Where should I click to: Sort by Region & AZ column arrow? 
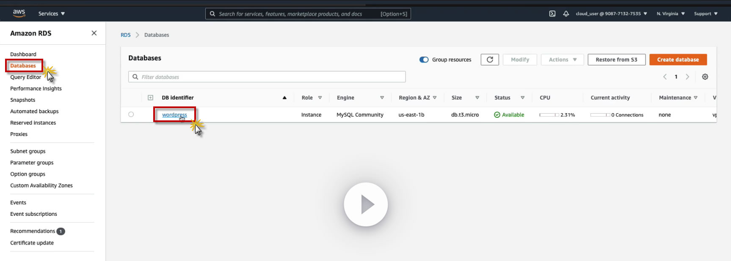point(435,98)
